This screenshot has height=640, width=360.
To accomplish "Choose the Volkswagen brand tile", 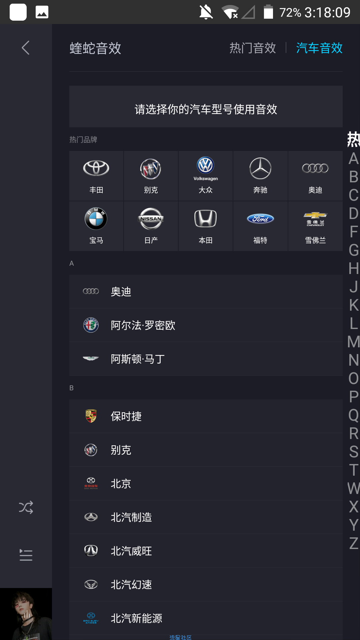I will 206,176.
